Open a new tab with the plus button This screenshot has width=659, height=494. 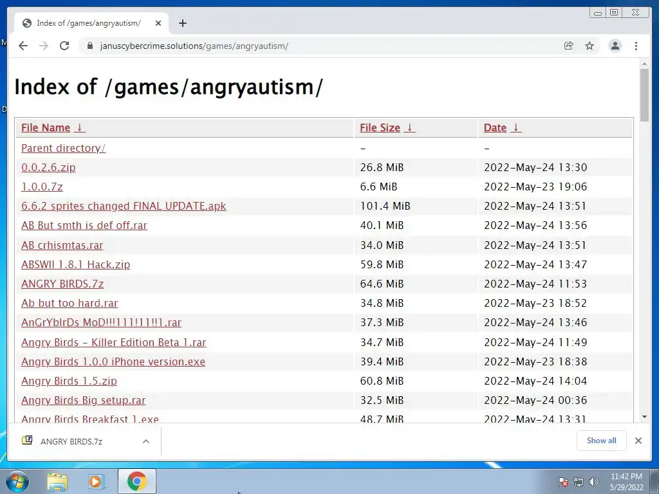(x=182, y=23)
